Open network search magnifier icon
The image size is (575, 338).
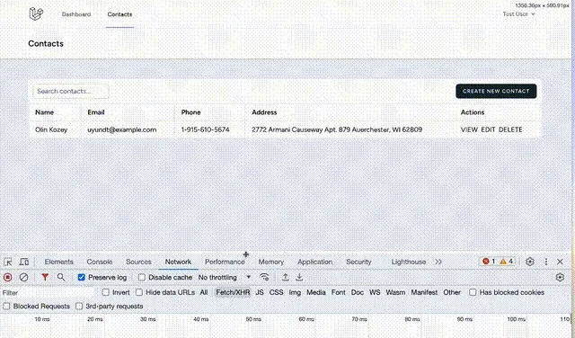(61, 277)
